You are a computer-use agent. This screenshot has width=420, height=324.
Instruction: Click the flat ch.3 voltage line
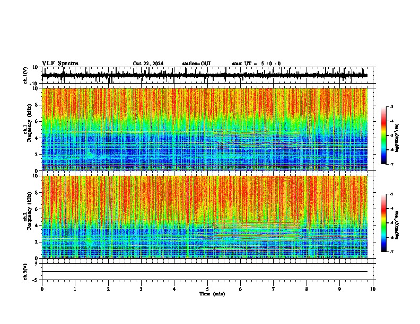click(205, 272)
